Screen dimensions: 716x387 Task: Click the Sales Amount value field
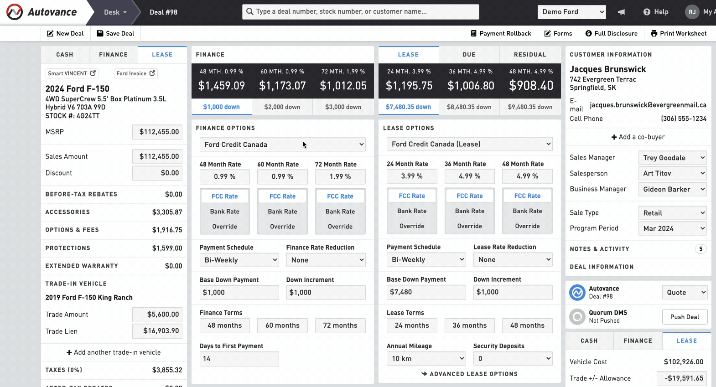click(x=157, y=156)
